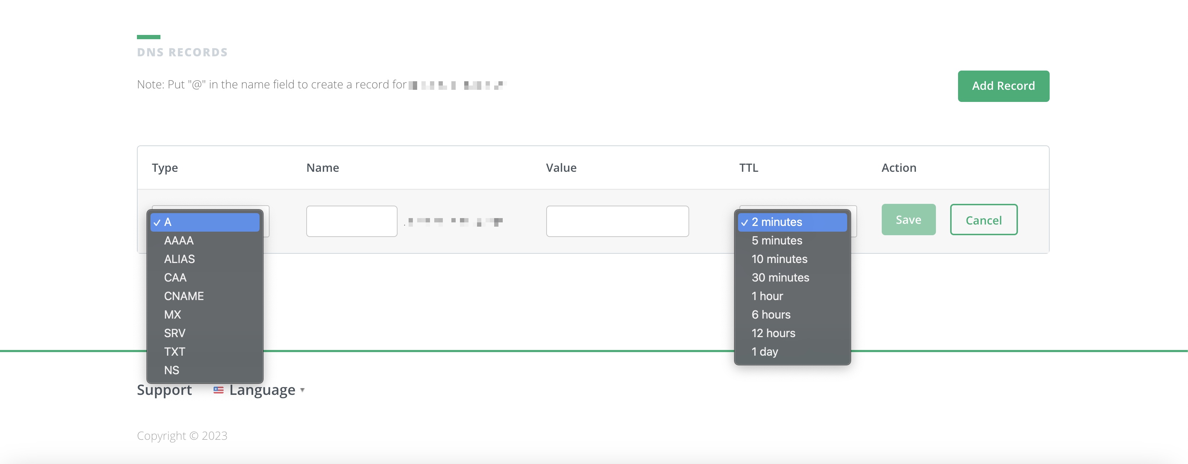Click the Copyright © 2023 text
Image resolution: width=1188 pixels, height=464 pixels.
(182, 436)
